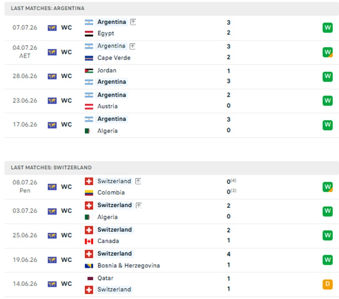Click the green W badge for Argentina vs Egypt
Image resolution: width=339 pixels, height=299 pixels.
[x=327, y=28]
